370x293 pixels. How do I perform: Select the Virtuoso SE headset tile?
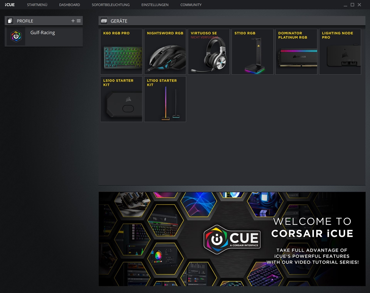coord(209,52)
